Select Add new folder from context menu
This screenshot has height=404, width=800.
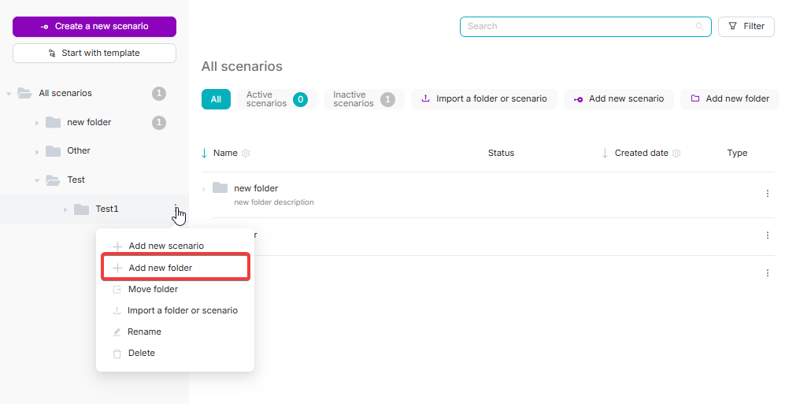tap(161, 268)
